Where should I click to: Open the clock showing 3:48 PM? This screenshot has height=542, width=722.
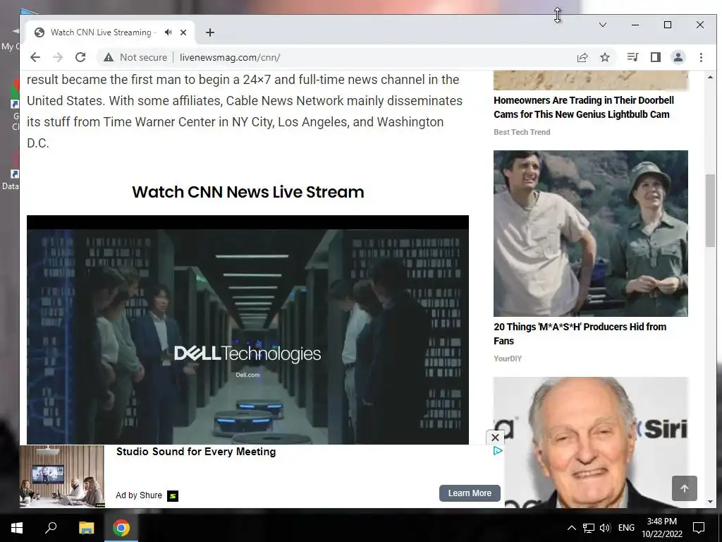coord(662,528)
